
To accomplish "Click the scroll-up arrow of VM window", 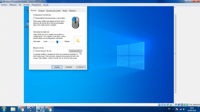I will point(175,7).
